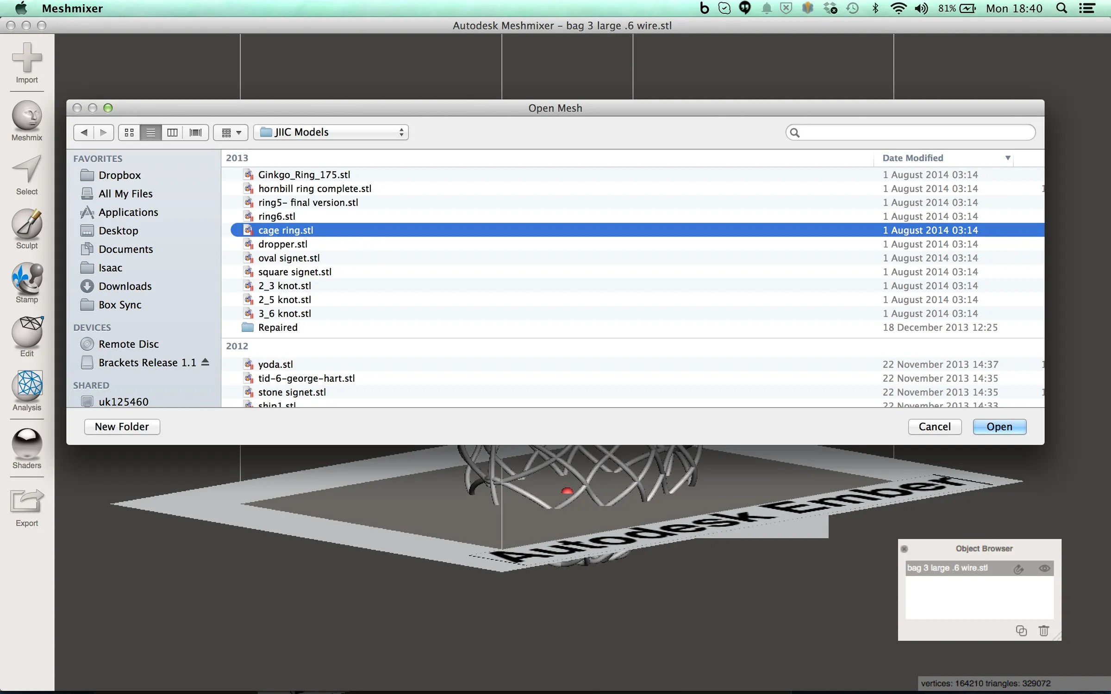Go forward with the right arrow button
Viewport: 1111px width, 694px height.
pos(104,132)
